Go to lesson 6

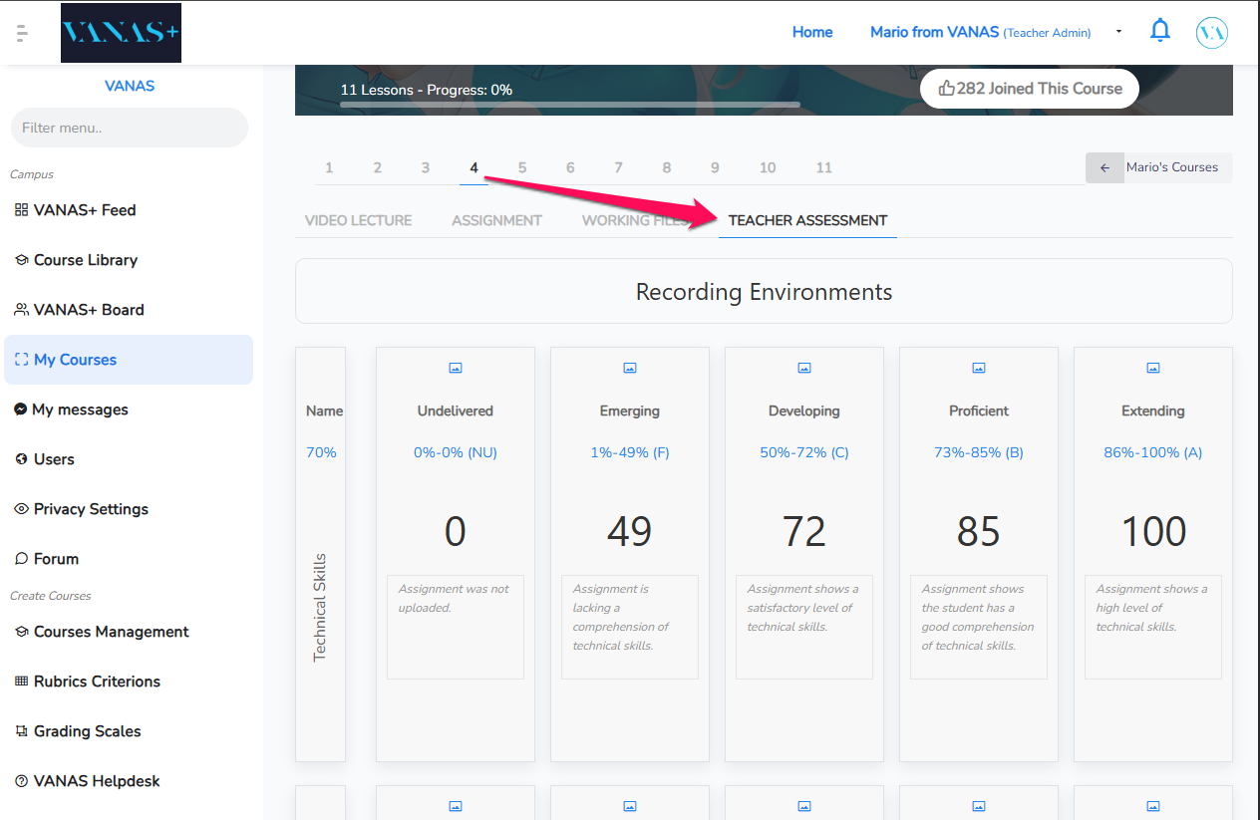tap(570, 167)
